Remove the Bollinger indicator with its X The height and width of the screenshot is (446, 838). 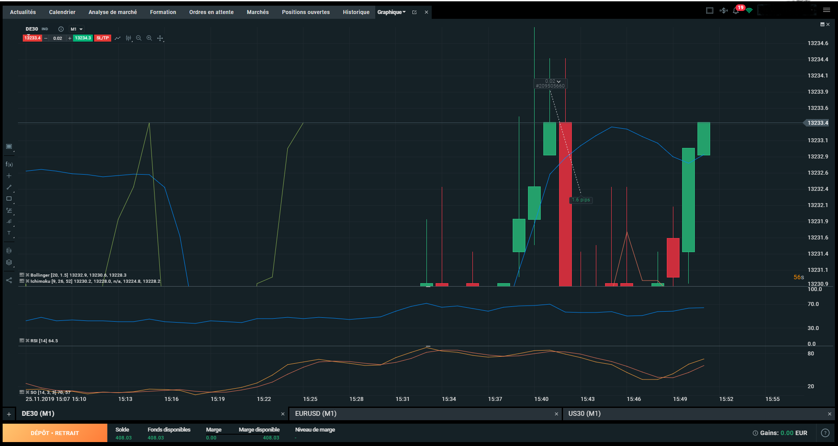point(28,275)
